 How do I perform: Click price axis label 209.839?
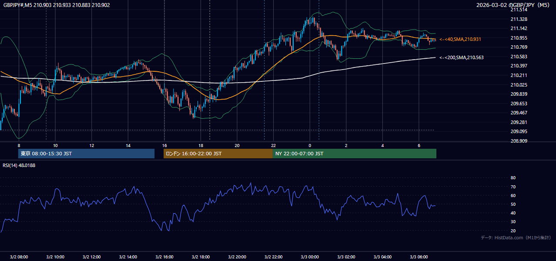pyautogui.click(x=519, y=94)
